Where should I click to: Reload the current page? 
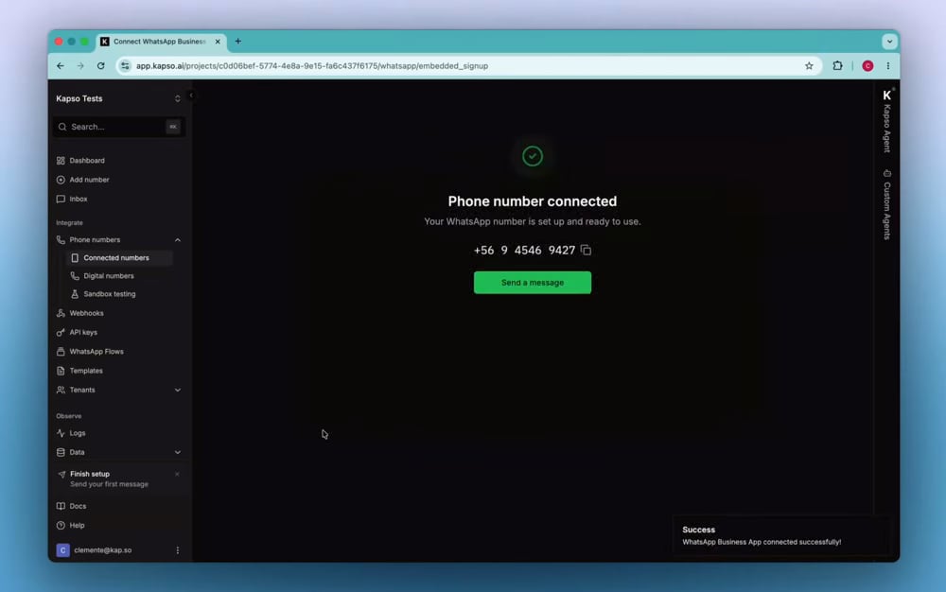(101, 65)
